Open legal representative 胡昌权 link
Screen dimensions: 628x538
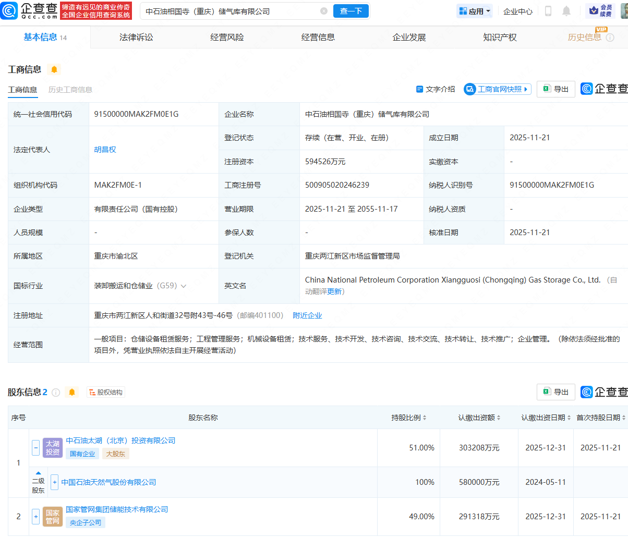105,150
